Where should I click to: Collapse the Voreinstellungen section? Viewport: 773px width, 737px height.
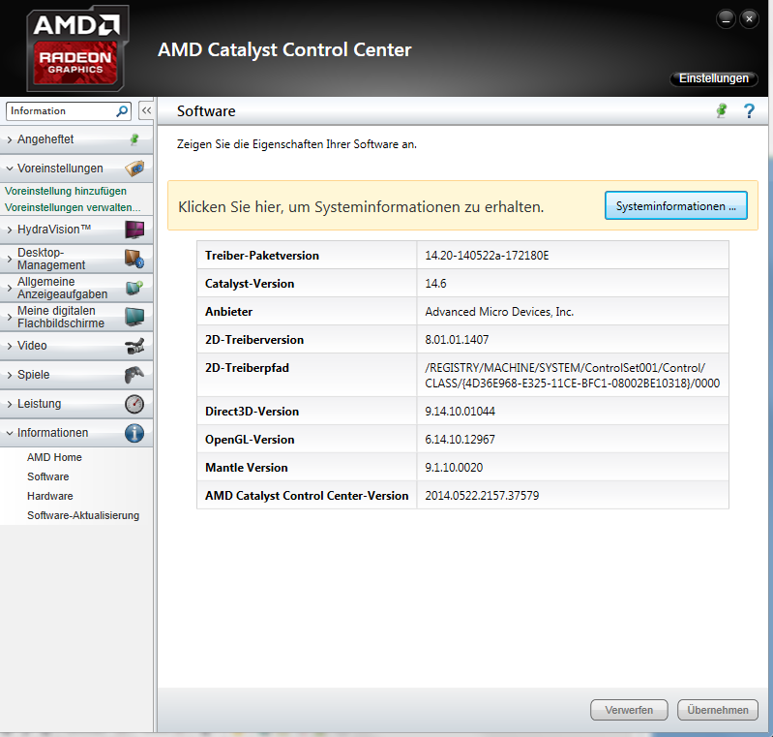click(76, 169)
